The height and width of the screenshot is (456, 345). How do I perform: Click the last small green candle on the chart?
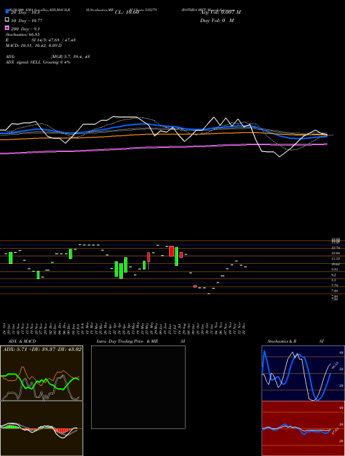click(x=246, y=267)
